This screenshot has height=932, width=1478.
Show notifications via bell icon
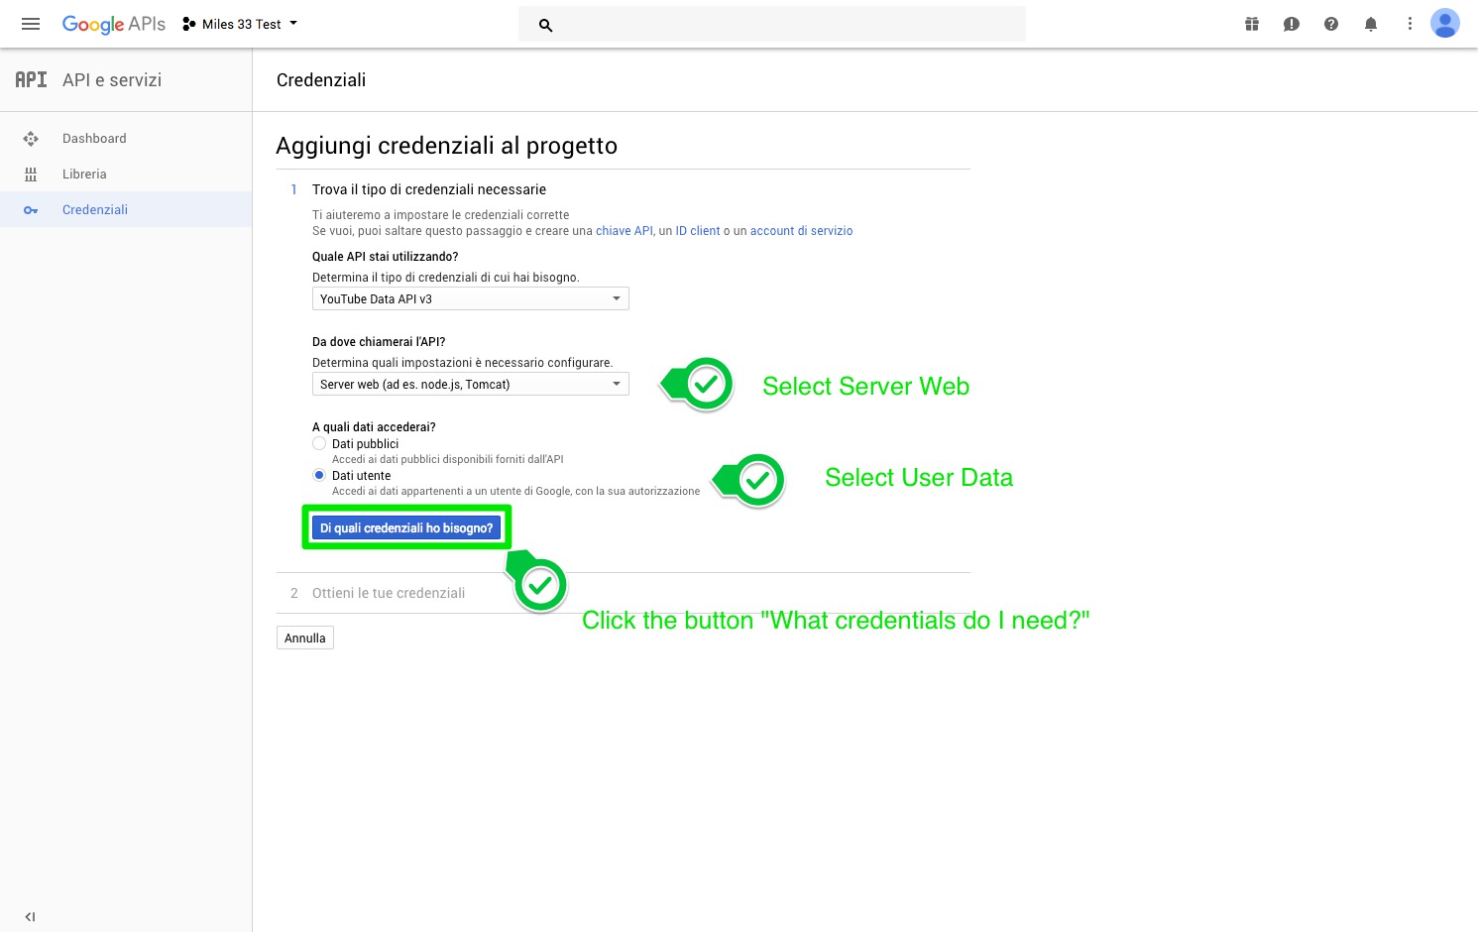click(1371, 24)
